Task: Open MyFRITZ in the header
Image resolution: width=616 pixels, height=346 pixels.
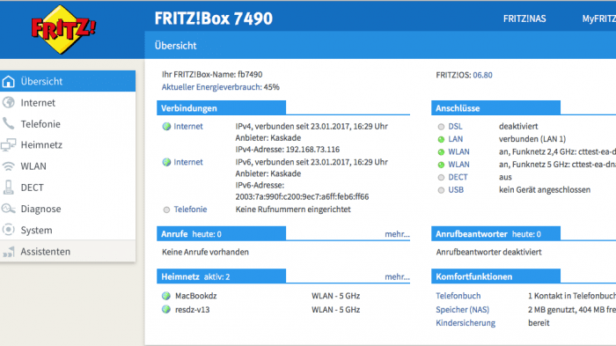Action: click(x=598, y=18)
